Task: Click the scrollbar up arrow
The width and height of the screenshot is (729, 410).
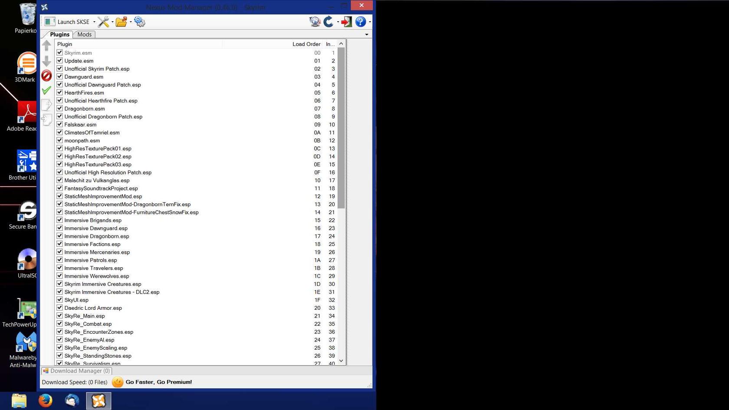Action: click(341, 43)
